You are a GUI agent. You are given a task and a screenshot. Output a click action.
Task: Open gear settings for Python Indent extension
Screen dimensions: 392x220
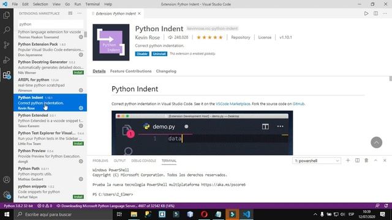tap(81, 108)
